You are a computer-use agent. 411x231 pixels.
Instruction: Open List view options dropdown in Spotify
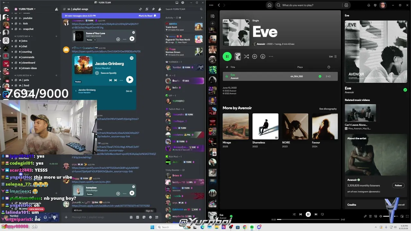(x=333, y=56)
